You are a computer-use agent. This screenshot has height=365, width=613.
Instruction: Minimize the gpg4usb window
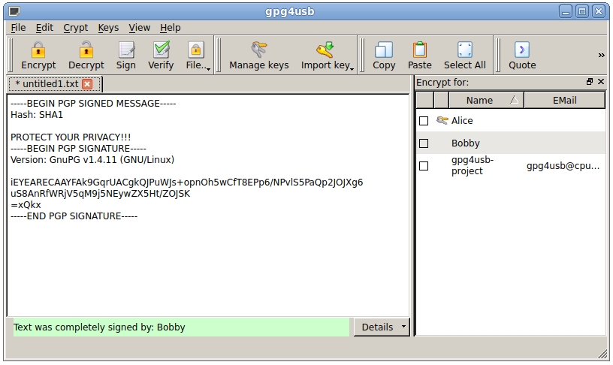click(566, 11)
